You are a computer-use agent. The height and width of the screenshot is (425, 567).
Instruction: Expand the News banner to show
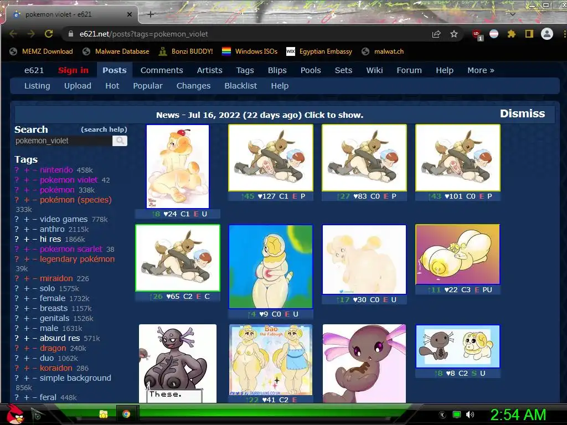[259, 115]
